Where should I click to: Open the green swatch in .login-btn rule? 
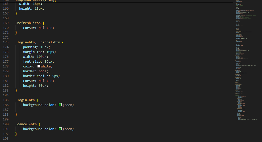click(x=60, y=105)
